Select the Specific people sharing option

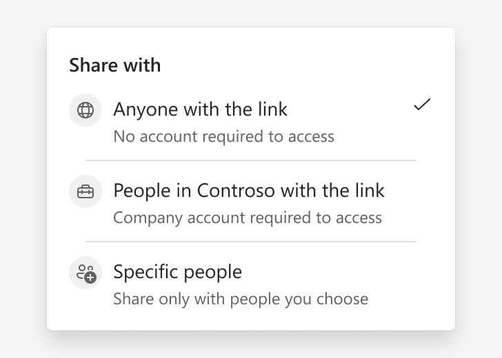click(251, 284)
